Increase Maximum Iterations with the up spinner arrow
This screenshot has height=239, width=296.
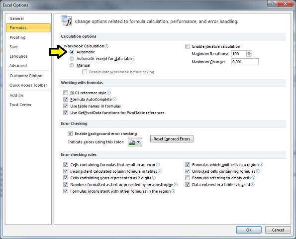(249, 52)
